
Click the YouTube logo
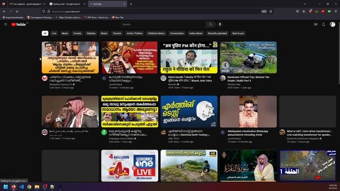point(19,24)
